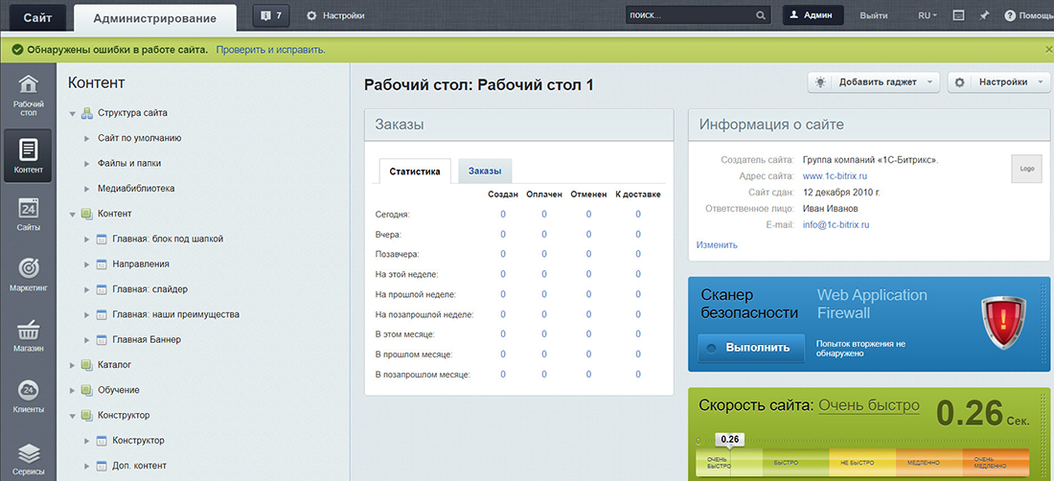Select the Статистика tab
This screenshot has height=481, width=1054.
[x=415, y=172]
